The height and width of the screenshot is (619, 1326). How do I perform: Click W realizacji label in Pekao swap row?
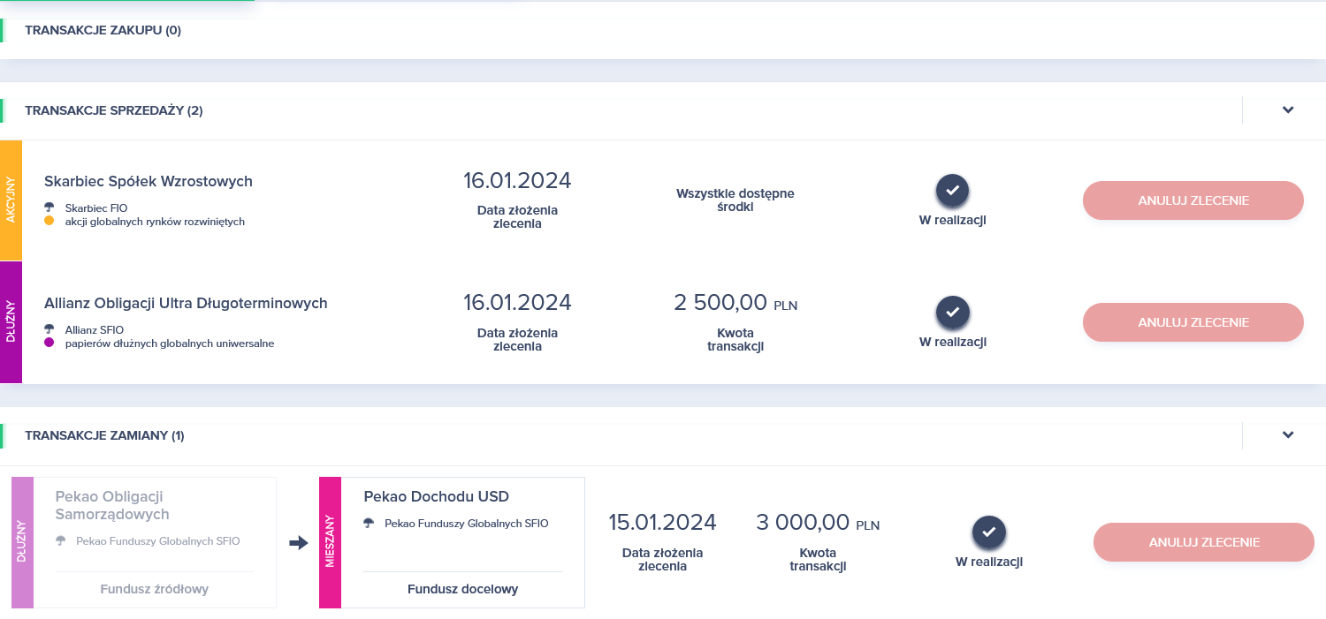coord(989,562)
